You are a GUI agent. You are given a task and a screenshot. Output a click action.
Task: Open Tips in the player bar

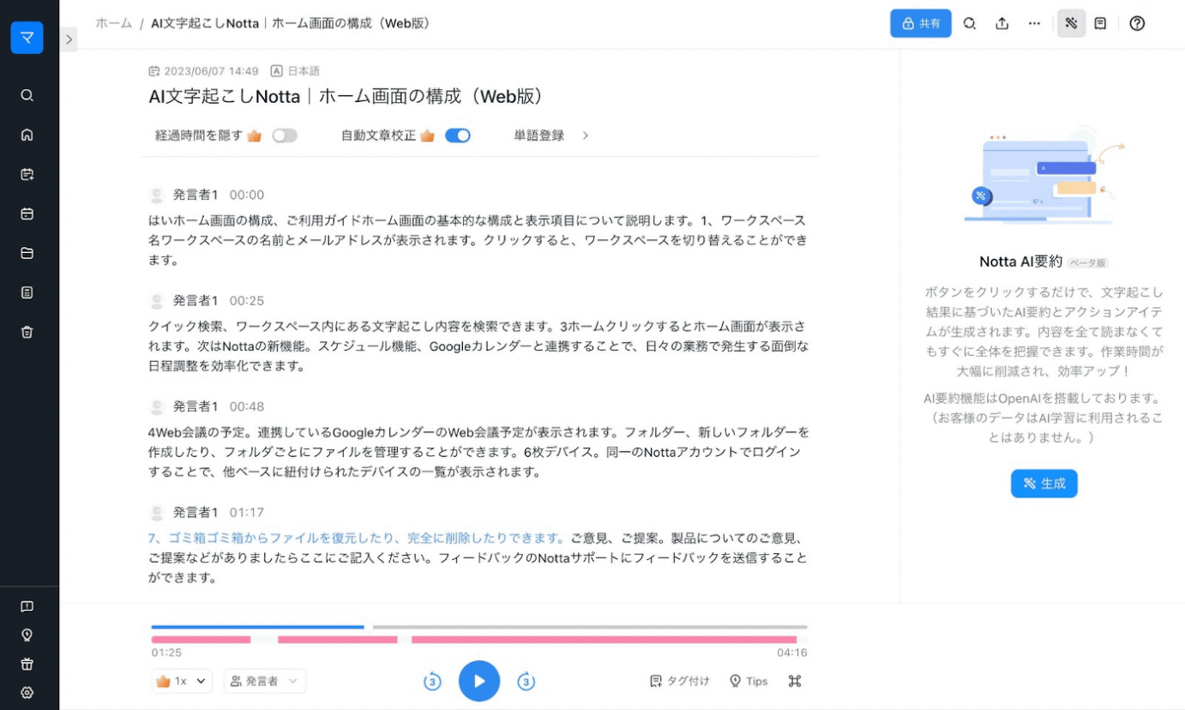click(x=749, y=681)
